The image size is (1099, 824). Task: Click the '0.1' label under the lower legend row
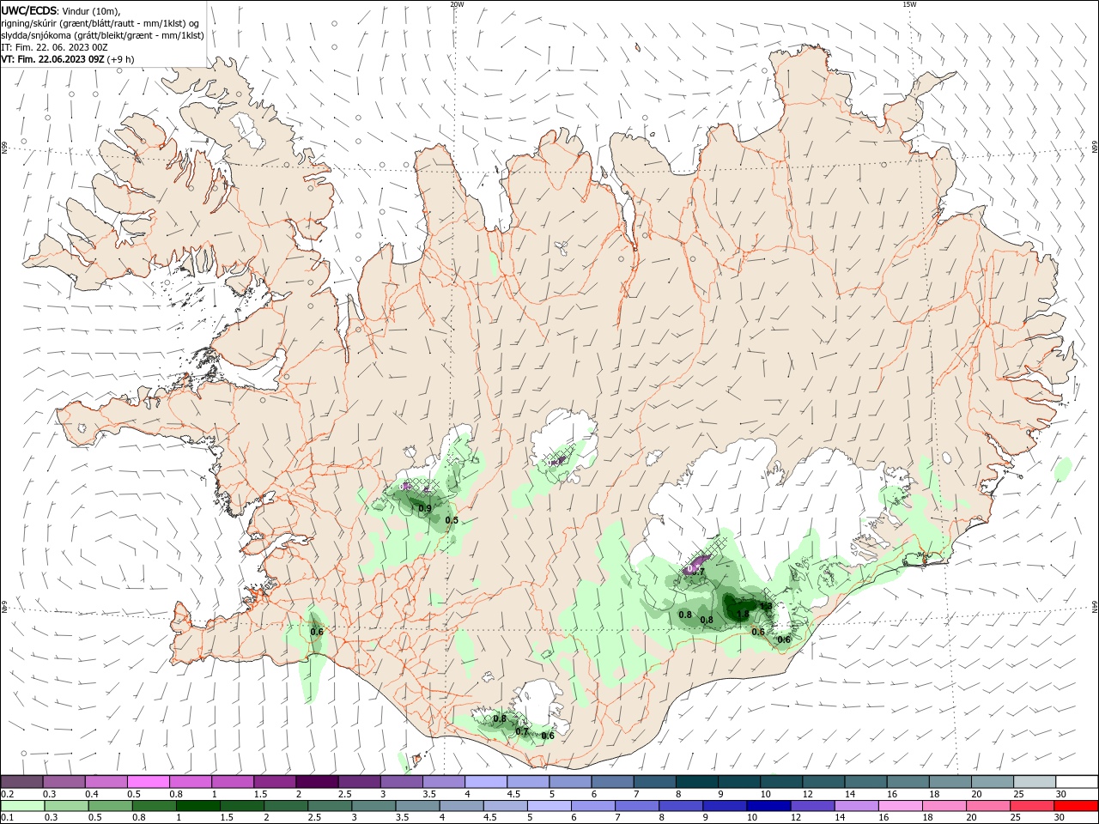coord(7,818)
